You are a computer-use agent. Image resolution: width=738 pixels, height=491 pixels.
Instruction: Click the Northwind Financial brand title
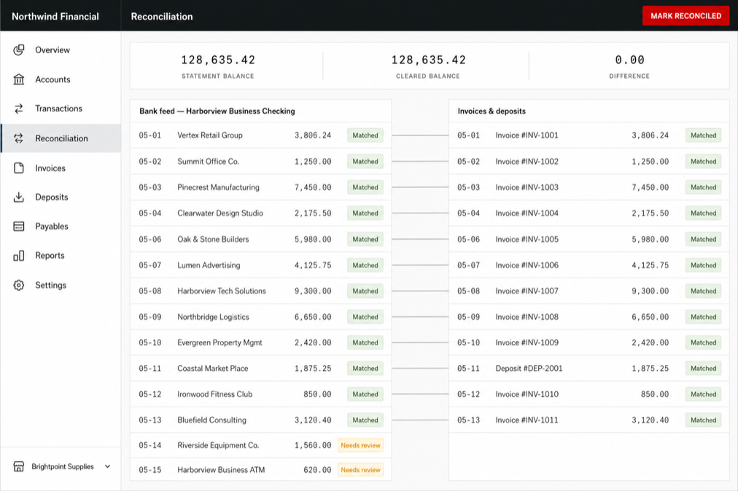[x=55, y=17]
